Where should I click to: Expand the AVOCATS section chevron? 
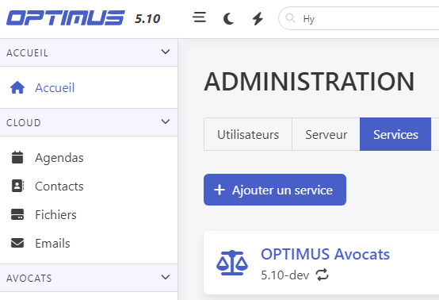coord(166,277)
